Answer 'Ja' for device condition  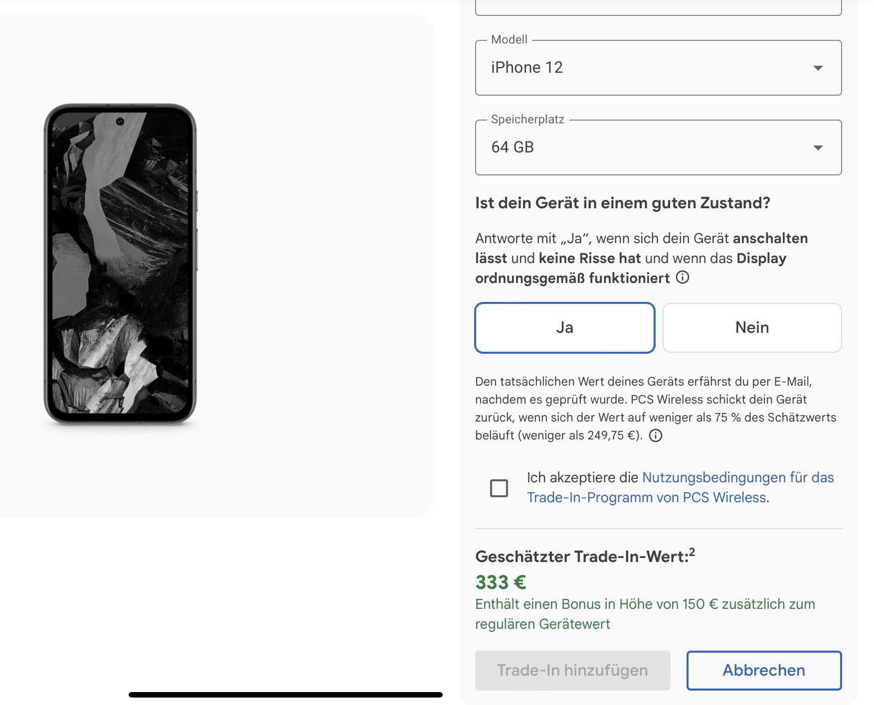tap(565, 328)
